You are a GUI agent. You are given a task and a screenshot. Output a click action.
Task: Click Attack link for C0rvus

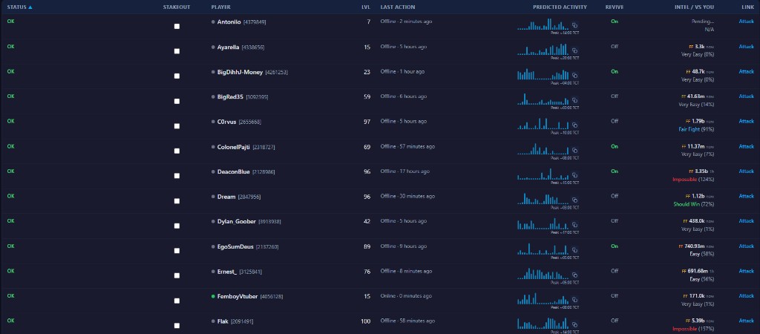point(747,121)
